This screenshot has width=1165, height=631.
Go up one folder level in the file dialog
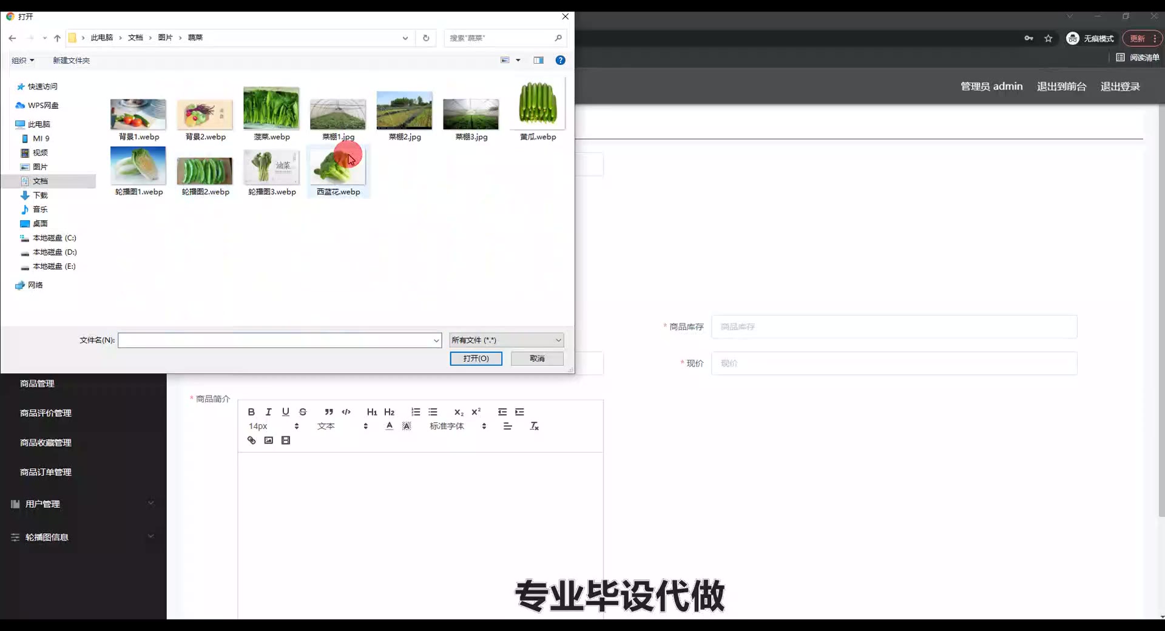coord(57,38)
